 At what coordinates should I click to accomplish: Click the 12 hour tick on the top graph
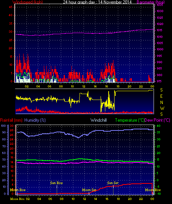pyautogui.click(x=84, y=86)
